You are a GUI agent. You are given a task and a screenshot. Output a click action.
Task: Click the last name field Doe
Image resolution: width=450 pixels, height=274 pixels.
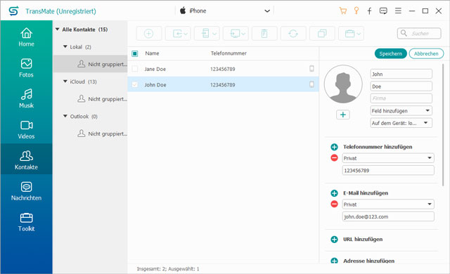point(401,86)
